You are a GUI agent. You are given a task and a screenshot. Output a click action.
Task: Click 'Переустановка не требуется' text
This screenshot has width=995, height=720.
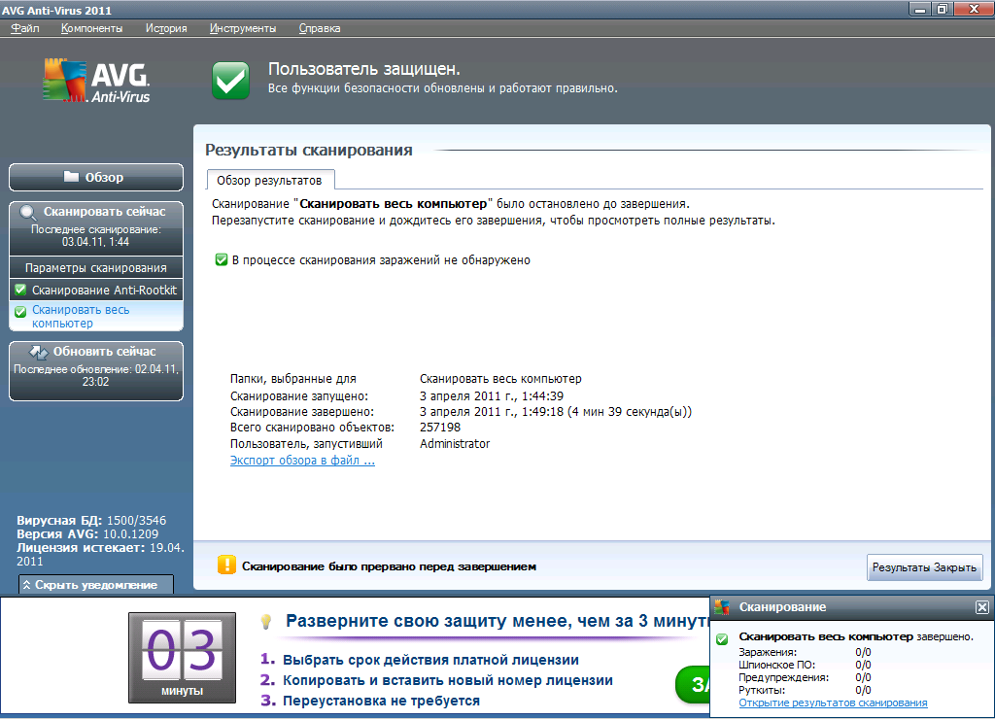click(381, 701)
